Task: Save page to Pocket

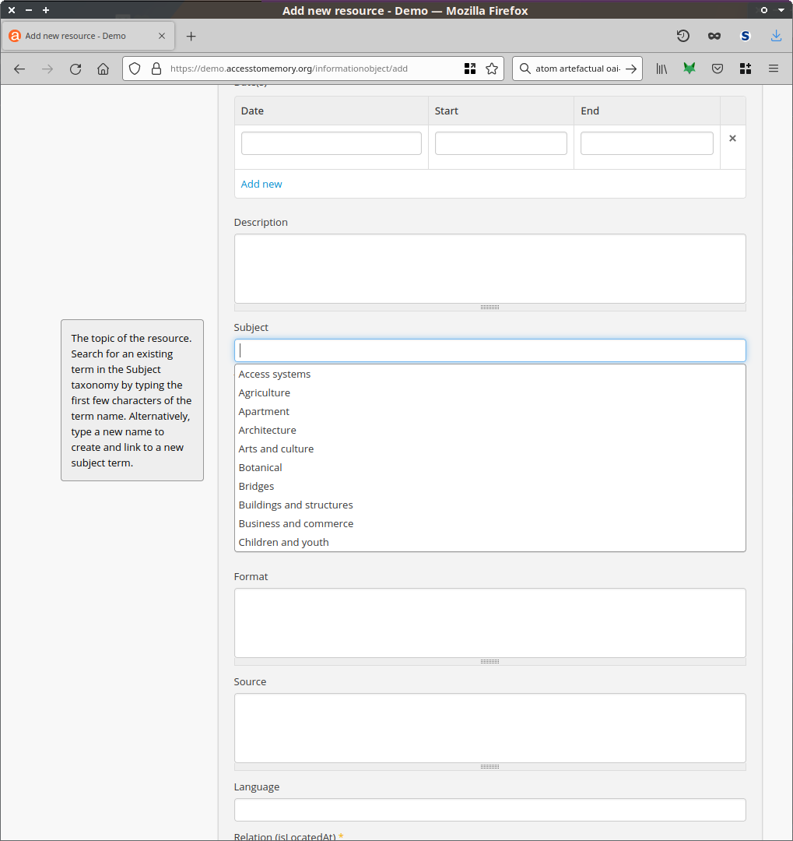Action: tap(718, 69)
